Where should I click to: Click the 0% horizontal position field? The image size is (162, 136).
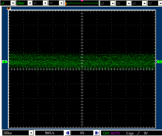coord(82,133)
